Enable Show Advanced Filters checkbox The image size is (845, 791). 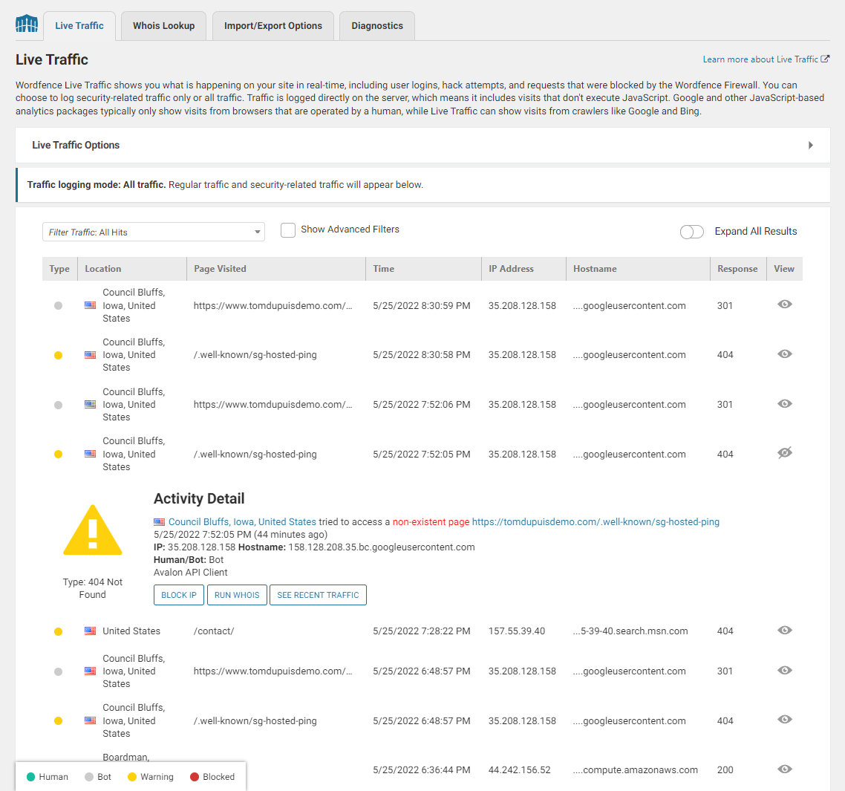288,230
